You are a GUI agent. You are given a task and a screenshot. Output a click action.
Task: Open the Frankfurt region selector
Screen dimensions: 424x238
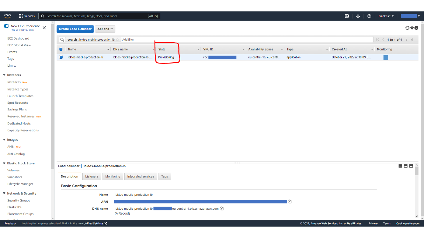click(386, 16)
